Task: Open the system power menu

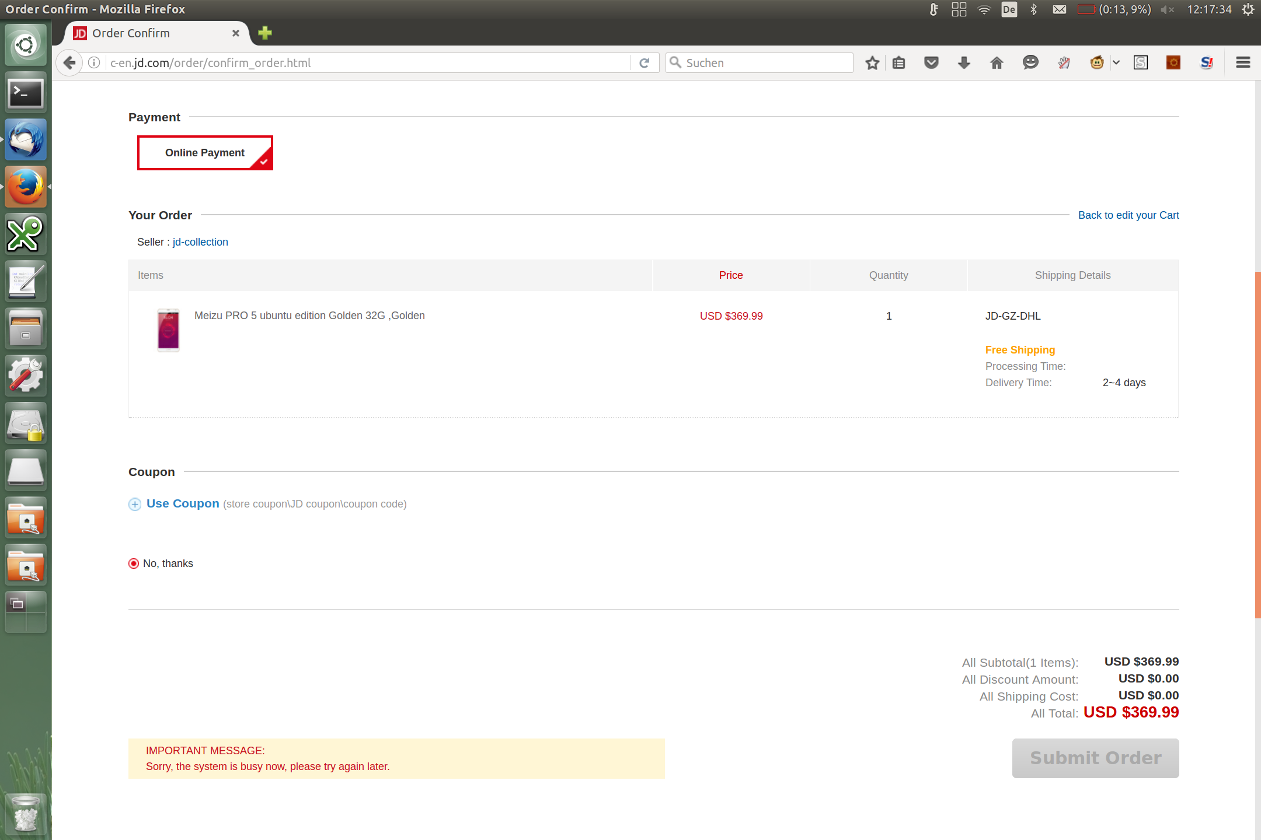Action: 1248,9
